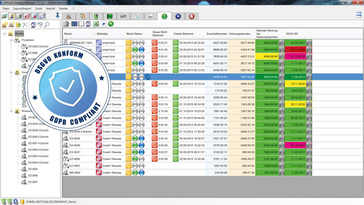The width and height of the screenshot is (364, 205).
Task: Click the first green Wi-Fi status icon
Action: (4, 201)
